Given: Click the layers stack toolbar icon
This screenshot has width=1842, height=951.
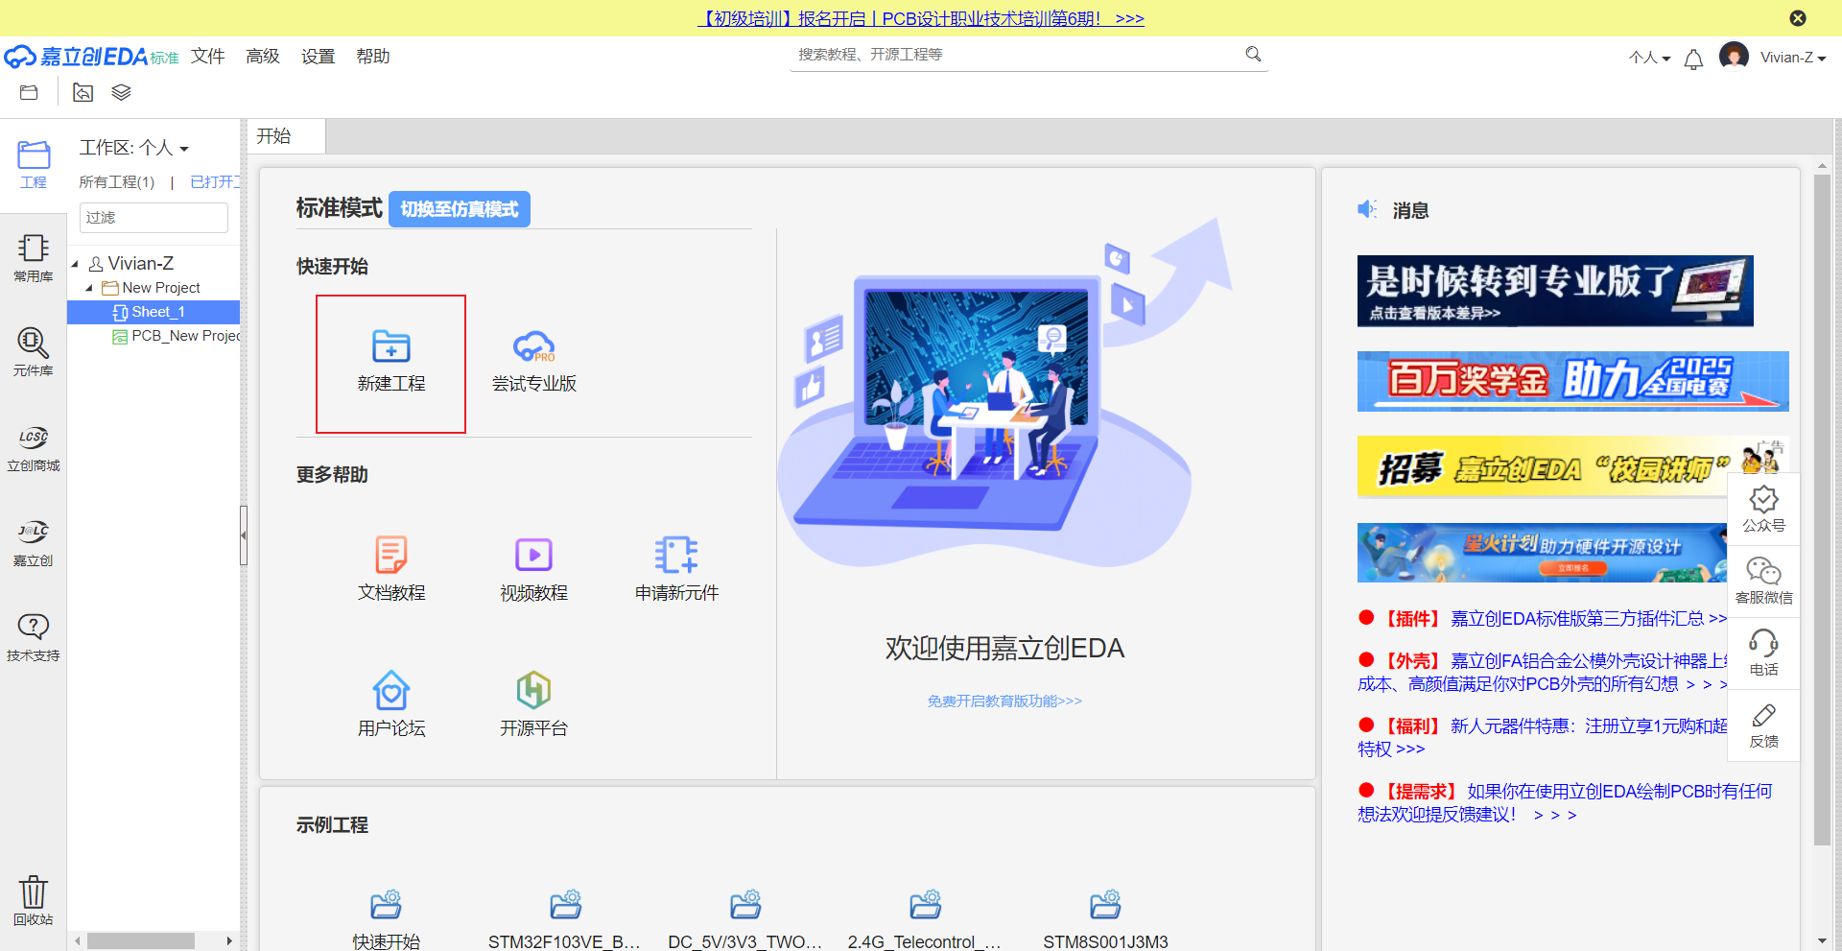Looking at the screenshot, I should point(121,92).
